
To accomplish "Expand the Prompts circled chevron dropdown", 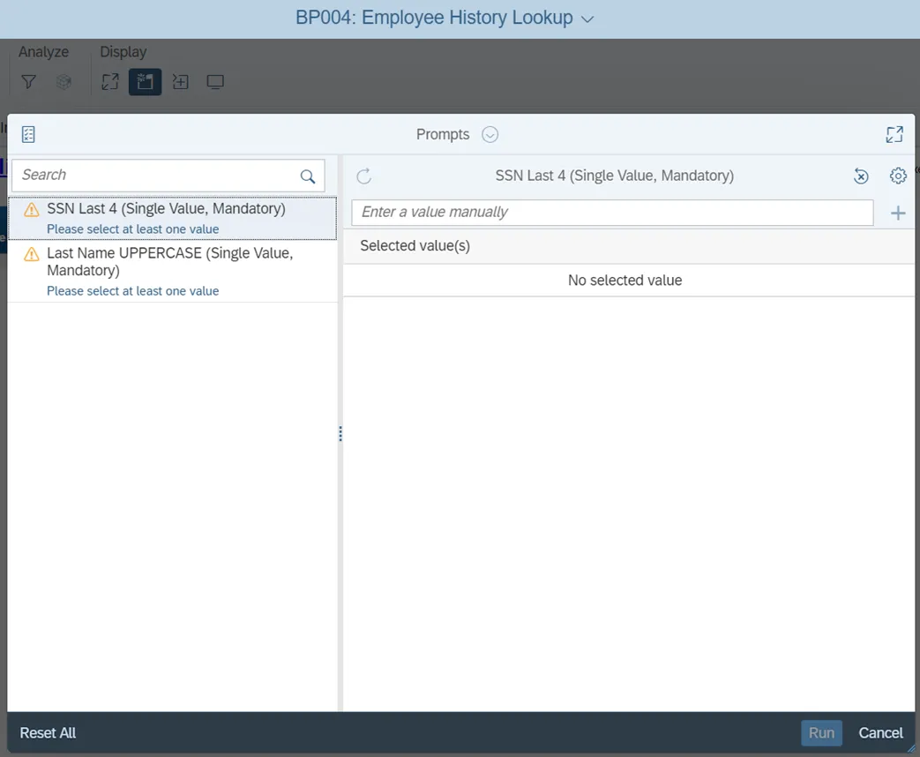I will tap(490, 135).
